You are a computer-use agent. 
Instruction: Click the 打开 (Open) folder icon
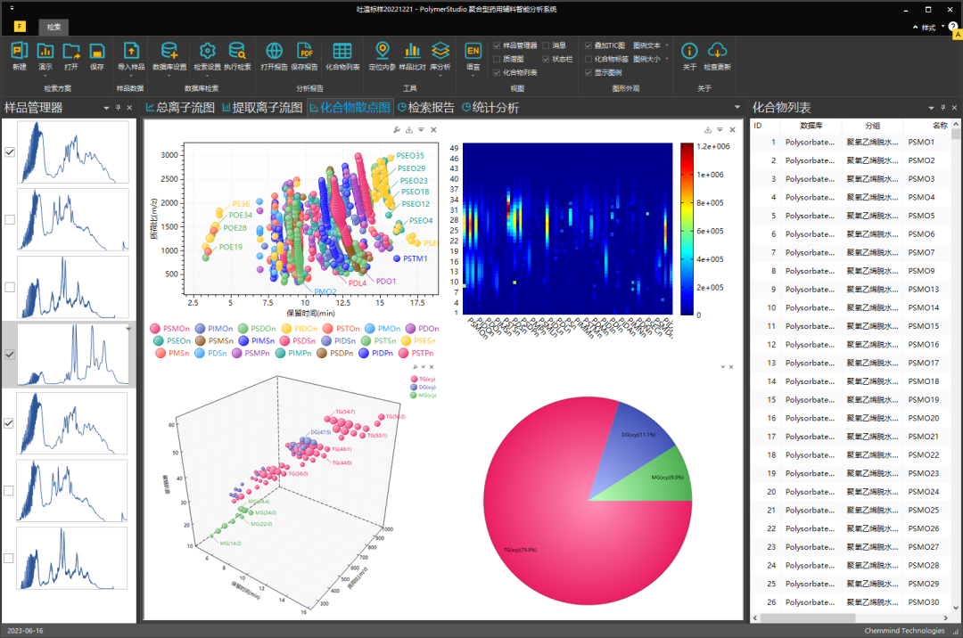point(71,51)
